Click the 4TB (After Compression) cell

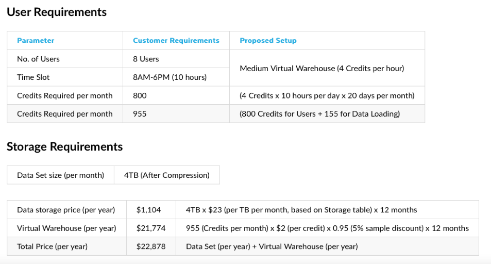(167, 175)
